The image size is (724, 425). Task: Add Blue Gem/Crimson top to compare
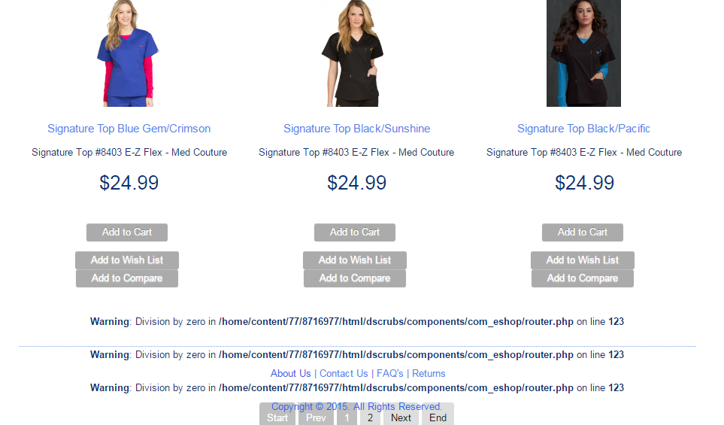click(127, 278)
